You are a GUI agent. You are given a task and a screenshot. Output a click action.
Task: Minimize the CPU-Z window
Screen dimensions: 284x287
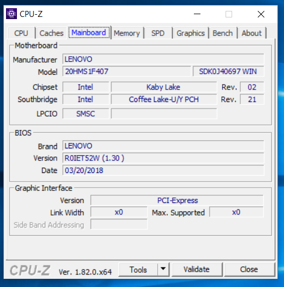(x=197, y=14)
